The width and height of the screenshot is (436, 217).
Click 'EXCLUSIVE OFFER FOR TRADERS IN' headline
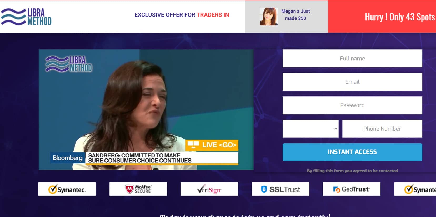[182, 15]
